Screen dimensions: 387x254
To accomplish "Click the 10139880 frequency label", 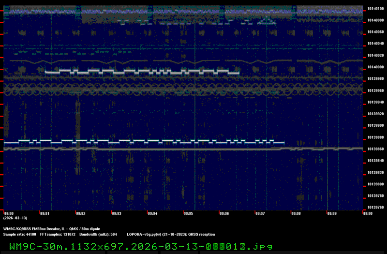I will [x=375, y=137].
